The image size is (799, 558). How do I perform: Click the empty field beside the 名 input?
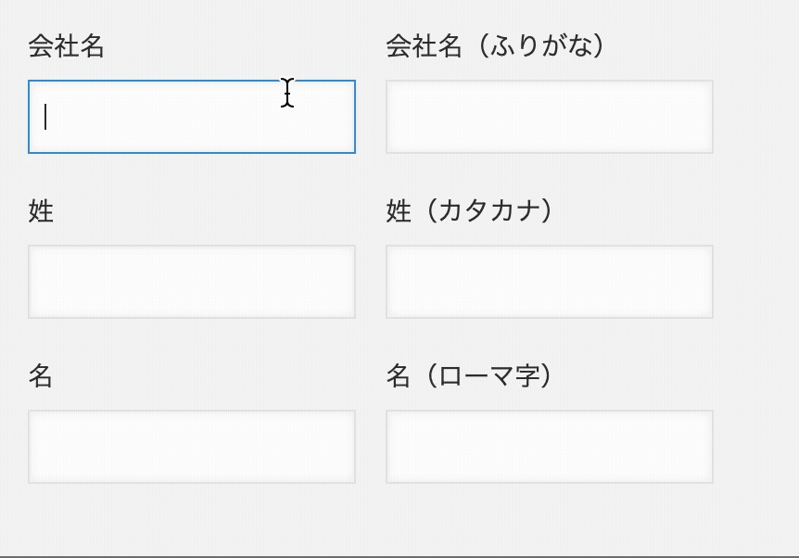tap(549, 447)
